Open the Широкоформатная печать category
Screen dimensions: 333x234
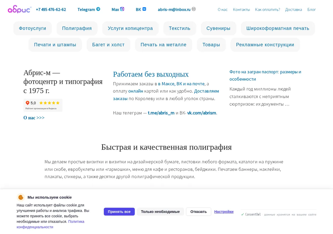coord(278,28)
